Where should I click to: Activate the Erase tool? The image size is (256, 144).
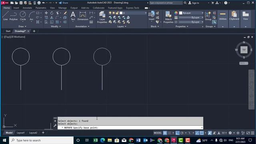coord(65,13)
